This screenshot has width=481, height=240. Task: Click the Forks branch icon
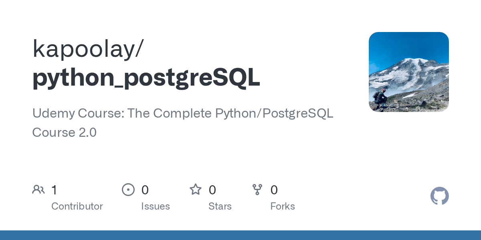[257, 190]
